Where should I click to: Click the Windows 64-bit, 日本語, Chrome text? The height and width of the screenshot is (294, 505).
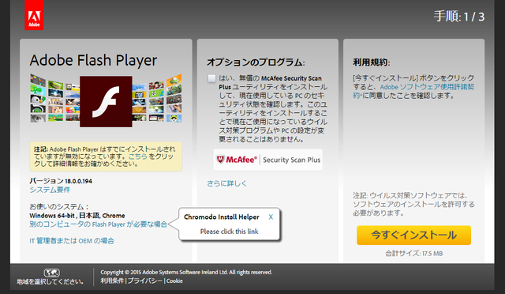point(77,216)
